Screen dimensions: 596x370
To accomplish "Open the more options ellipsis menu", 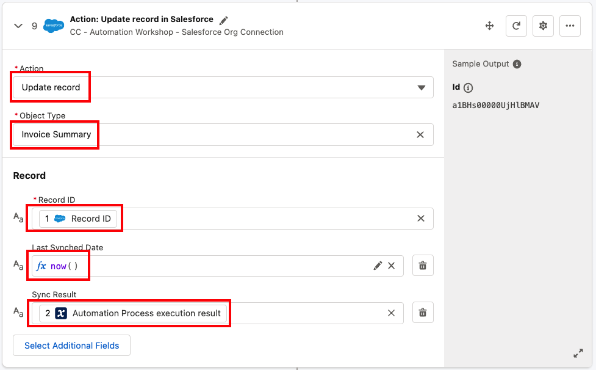I will [x=570, y=26].
